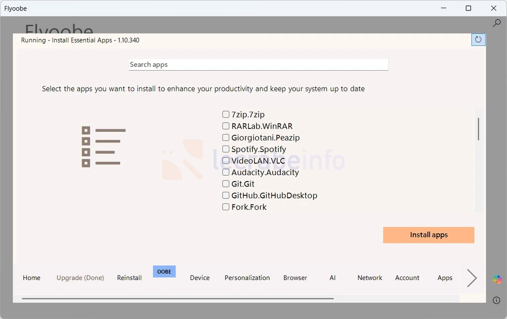Click the checklist illustration icon

(103, 147)
